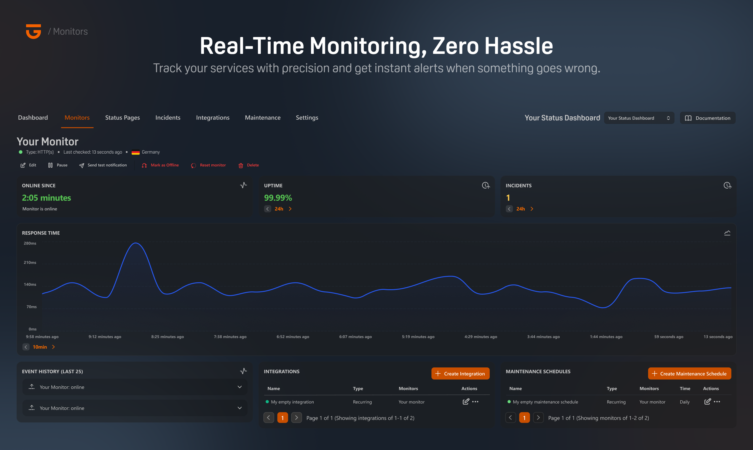Image resolution: width=753 pixels, height=450 pixels.
Task: Click Create Maintenance Schedule
Action: pyautogui.click(x=690, y=373)
